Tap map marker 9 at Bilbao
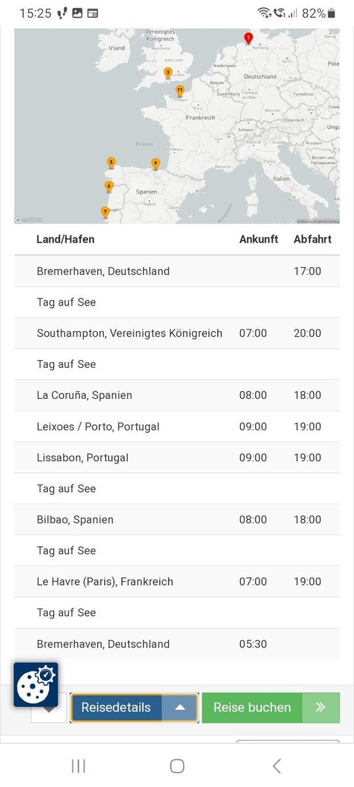 [155, 163]
